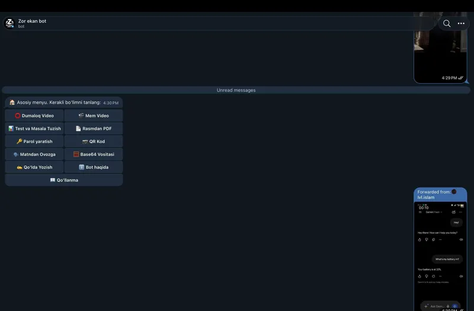
Task: Open the forwarded Gemini chat screenshot
Action: coord(440,256)
